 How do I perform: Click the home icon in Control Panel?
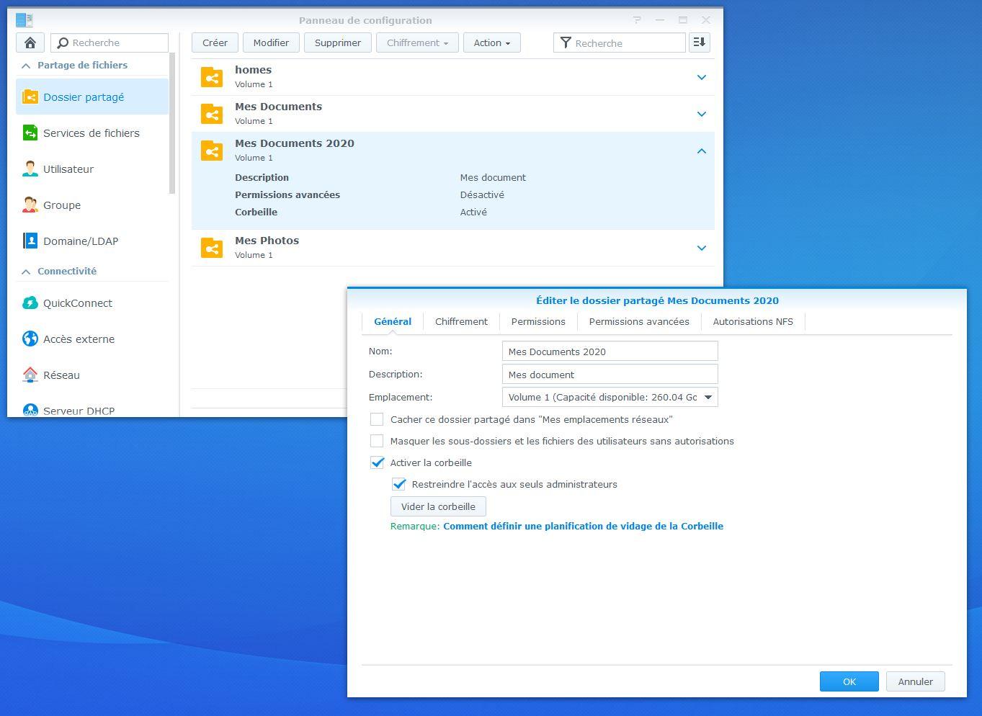pos(30,42)
